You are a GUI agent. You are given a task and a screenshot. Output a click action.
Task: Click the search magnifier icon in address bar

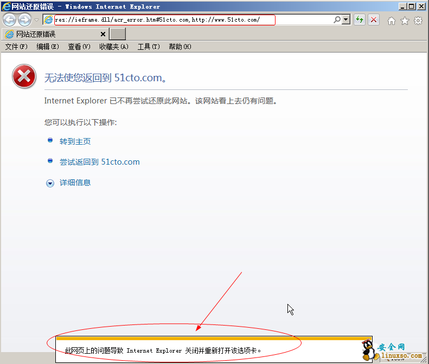[337, 19]
